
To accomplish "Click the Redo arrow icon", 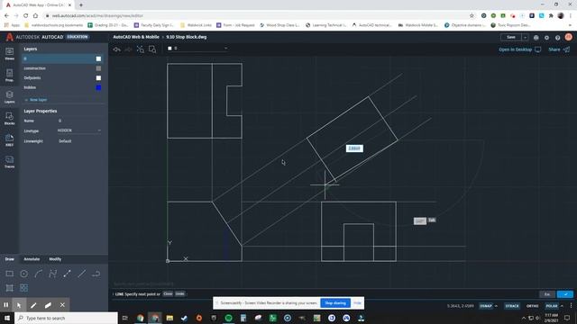I will [x=128, y=49].
